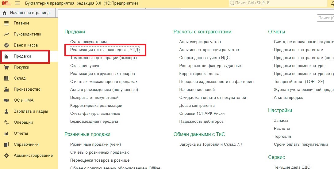Open Начисление пеней

(x=197, y=90)
